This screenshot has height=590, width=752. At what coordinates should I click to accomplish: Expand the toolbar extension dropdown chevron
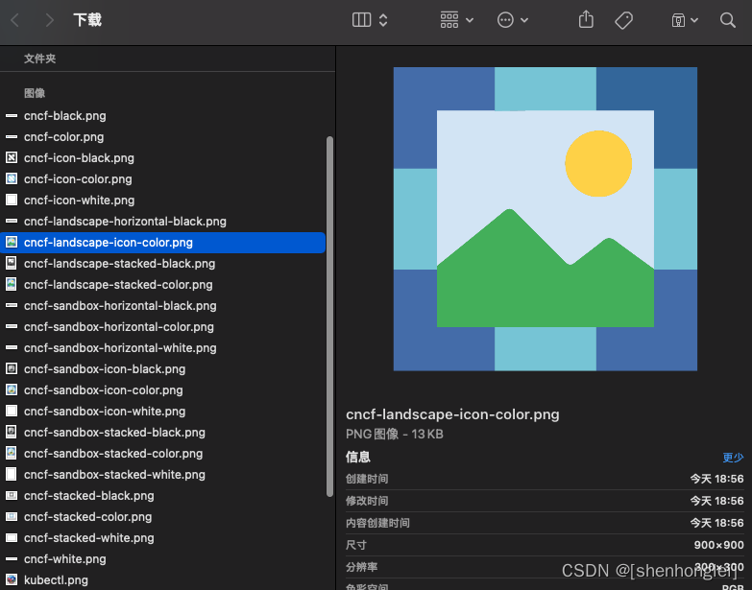pyautogui.click(x=694, y=20)
